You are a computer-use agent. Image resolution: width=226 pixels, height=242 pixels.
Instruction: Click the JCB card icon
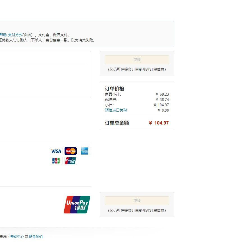point(56,161)
